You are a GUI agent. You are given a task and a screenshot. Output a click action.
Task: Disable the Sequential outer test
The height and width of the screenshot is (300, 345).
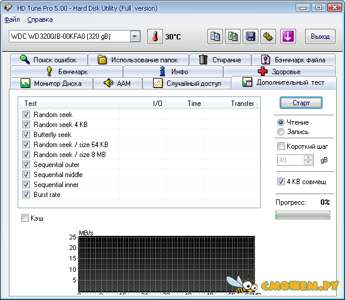(x=26, y=164)
